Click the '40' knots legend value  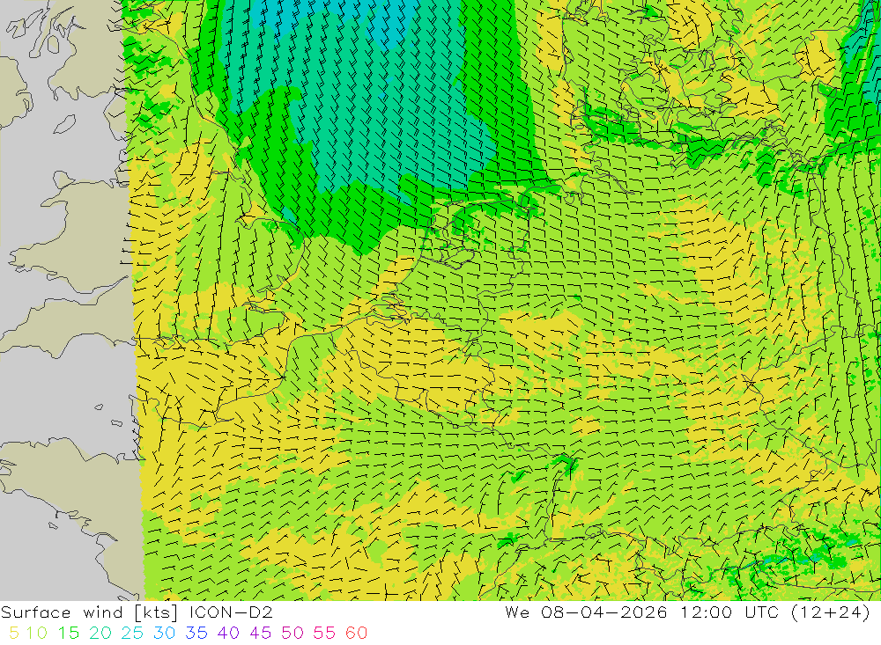click(x=229, y=634)
